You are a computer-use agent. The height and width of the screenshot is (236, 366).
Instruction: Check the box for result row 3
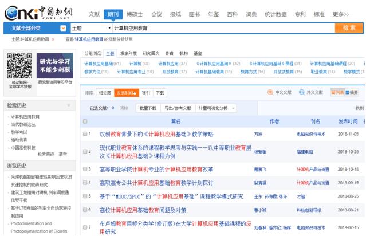click(x=85, y=169)
